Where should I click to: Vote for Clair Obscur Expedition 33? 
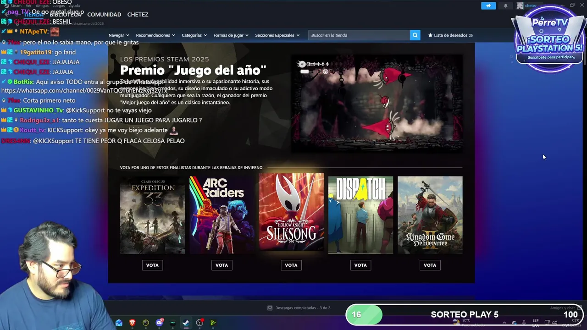[x=152, y=265]
